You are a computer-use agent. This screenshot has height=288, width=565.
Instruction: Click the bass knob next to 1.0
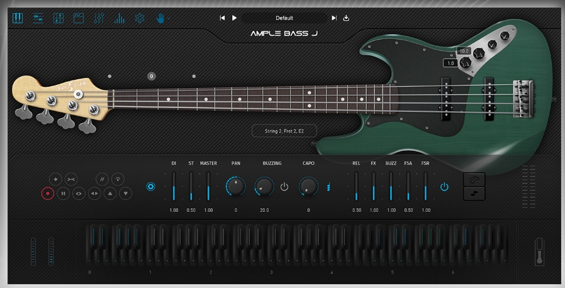click(x=466, y=62)
